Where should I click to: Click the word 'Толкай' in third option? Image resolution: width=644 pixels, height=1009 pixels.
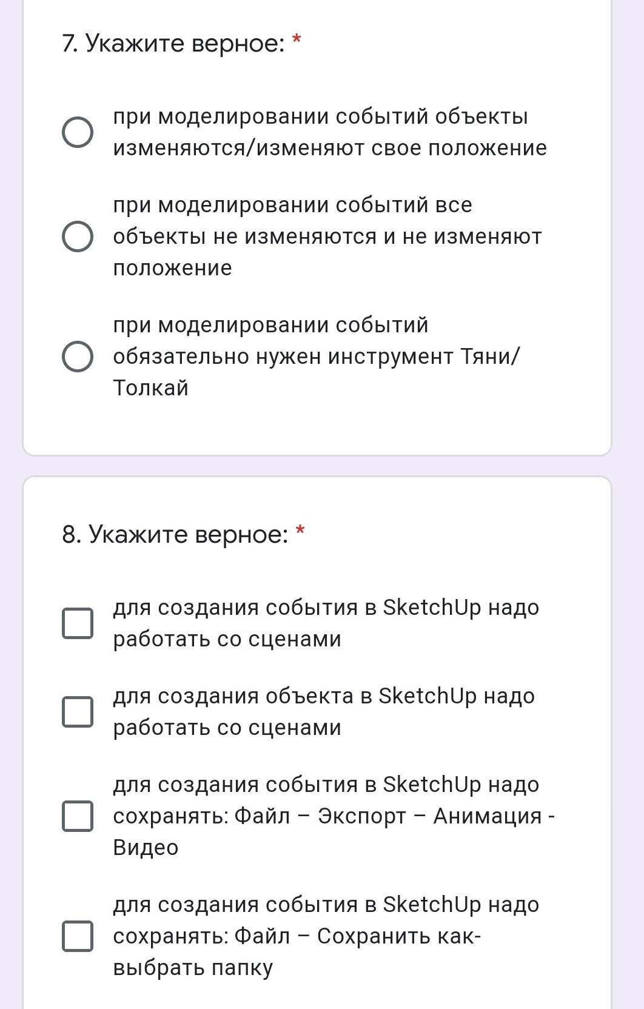tap(150, 388)
